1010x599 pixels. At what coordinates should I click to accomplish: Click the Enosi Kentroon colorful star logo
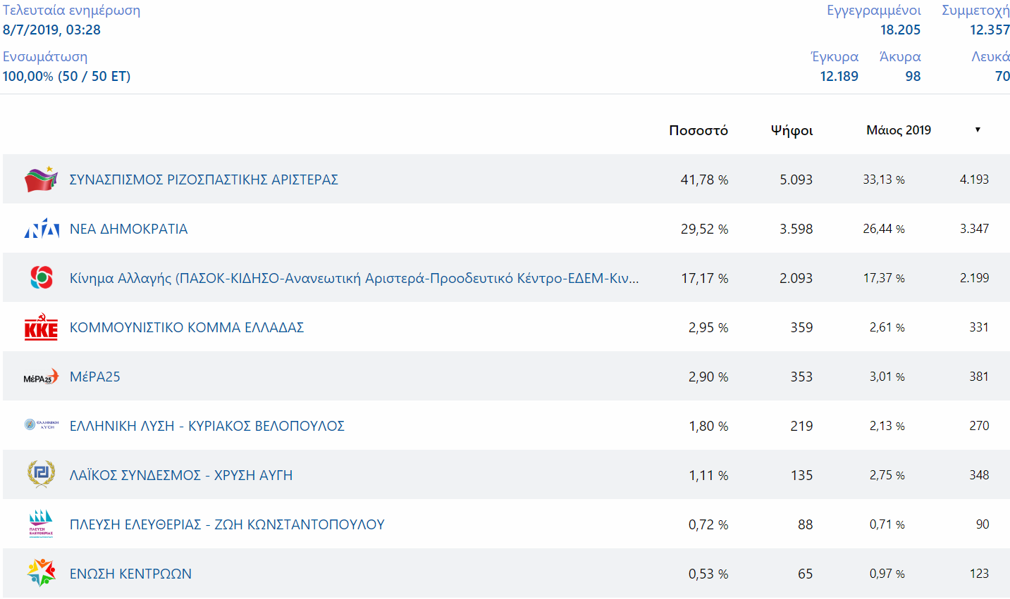coord(41,573)
